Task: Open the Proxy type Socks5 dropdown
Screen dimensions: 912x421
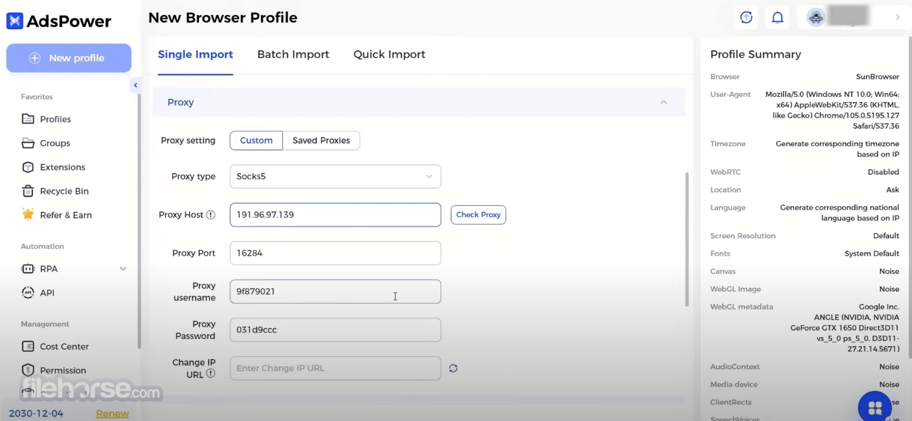Action: point(335,176)
